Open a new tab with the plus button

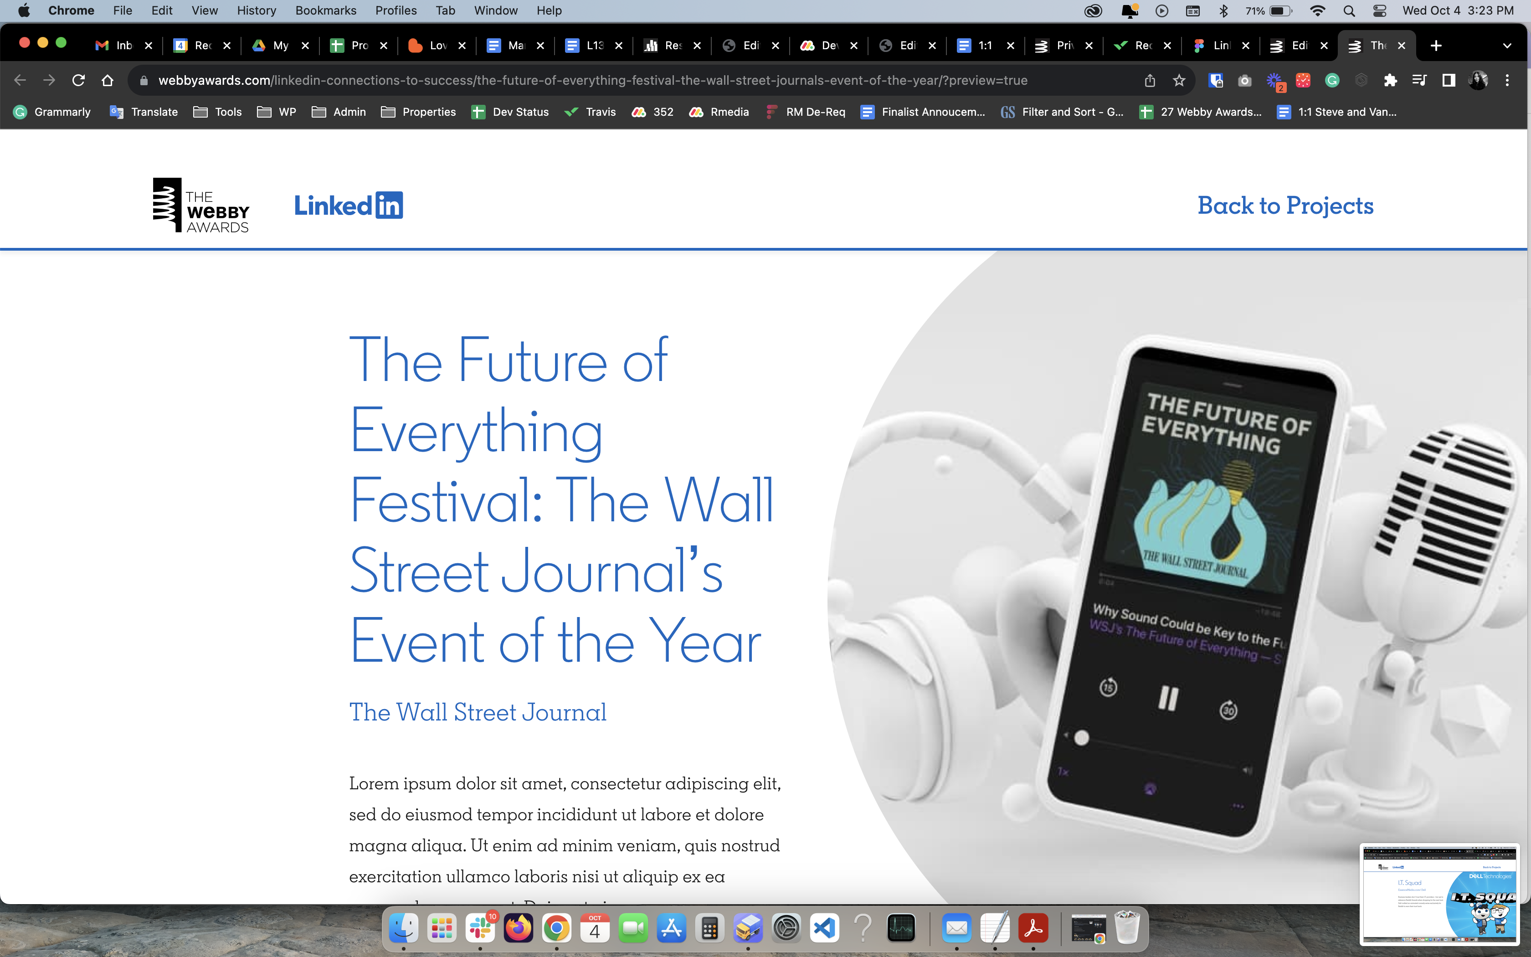pos(1436,46)
